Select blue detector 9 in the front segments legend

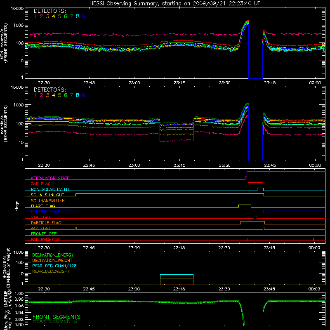[x=84, y=16]
